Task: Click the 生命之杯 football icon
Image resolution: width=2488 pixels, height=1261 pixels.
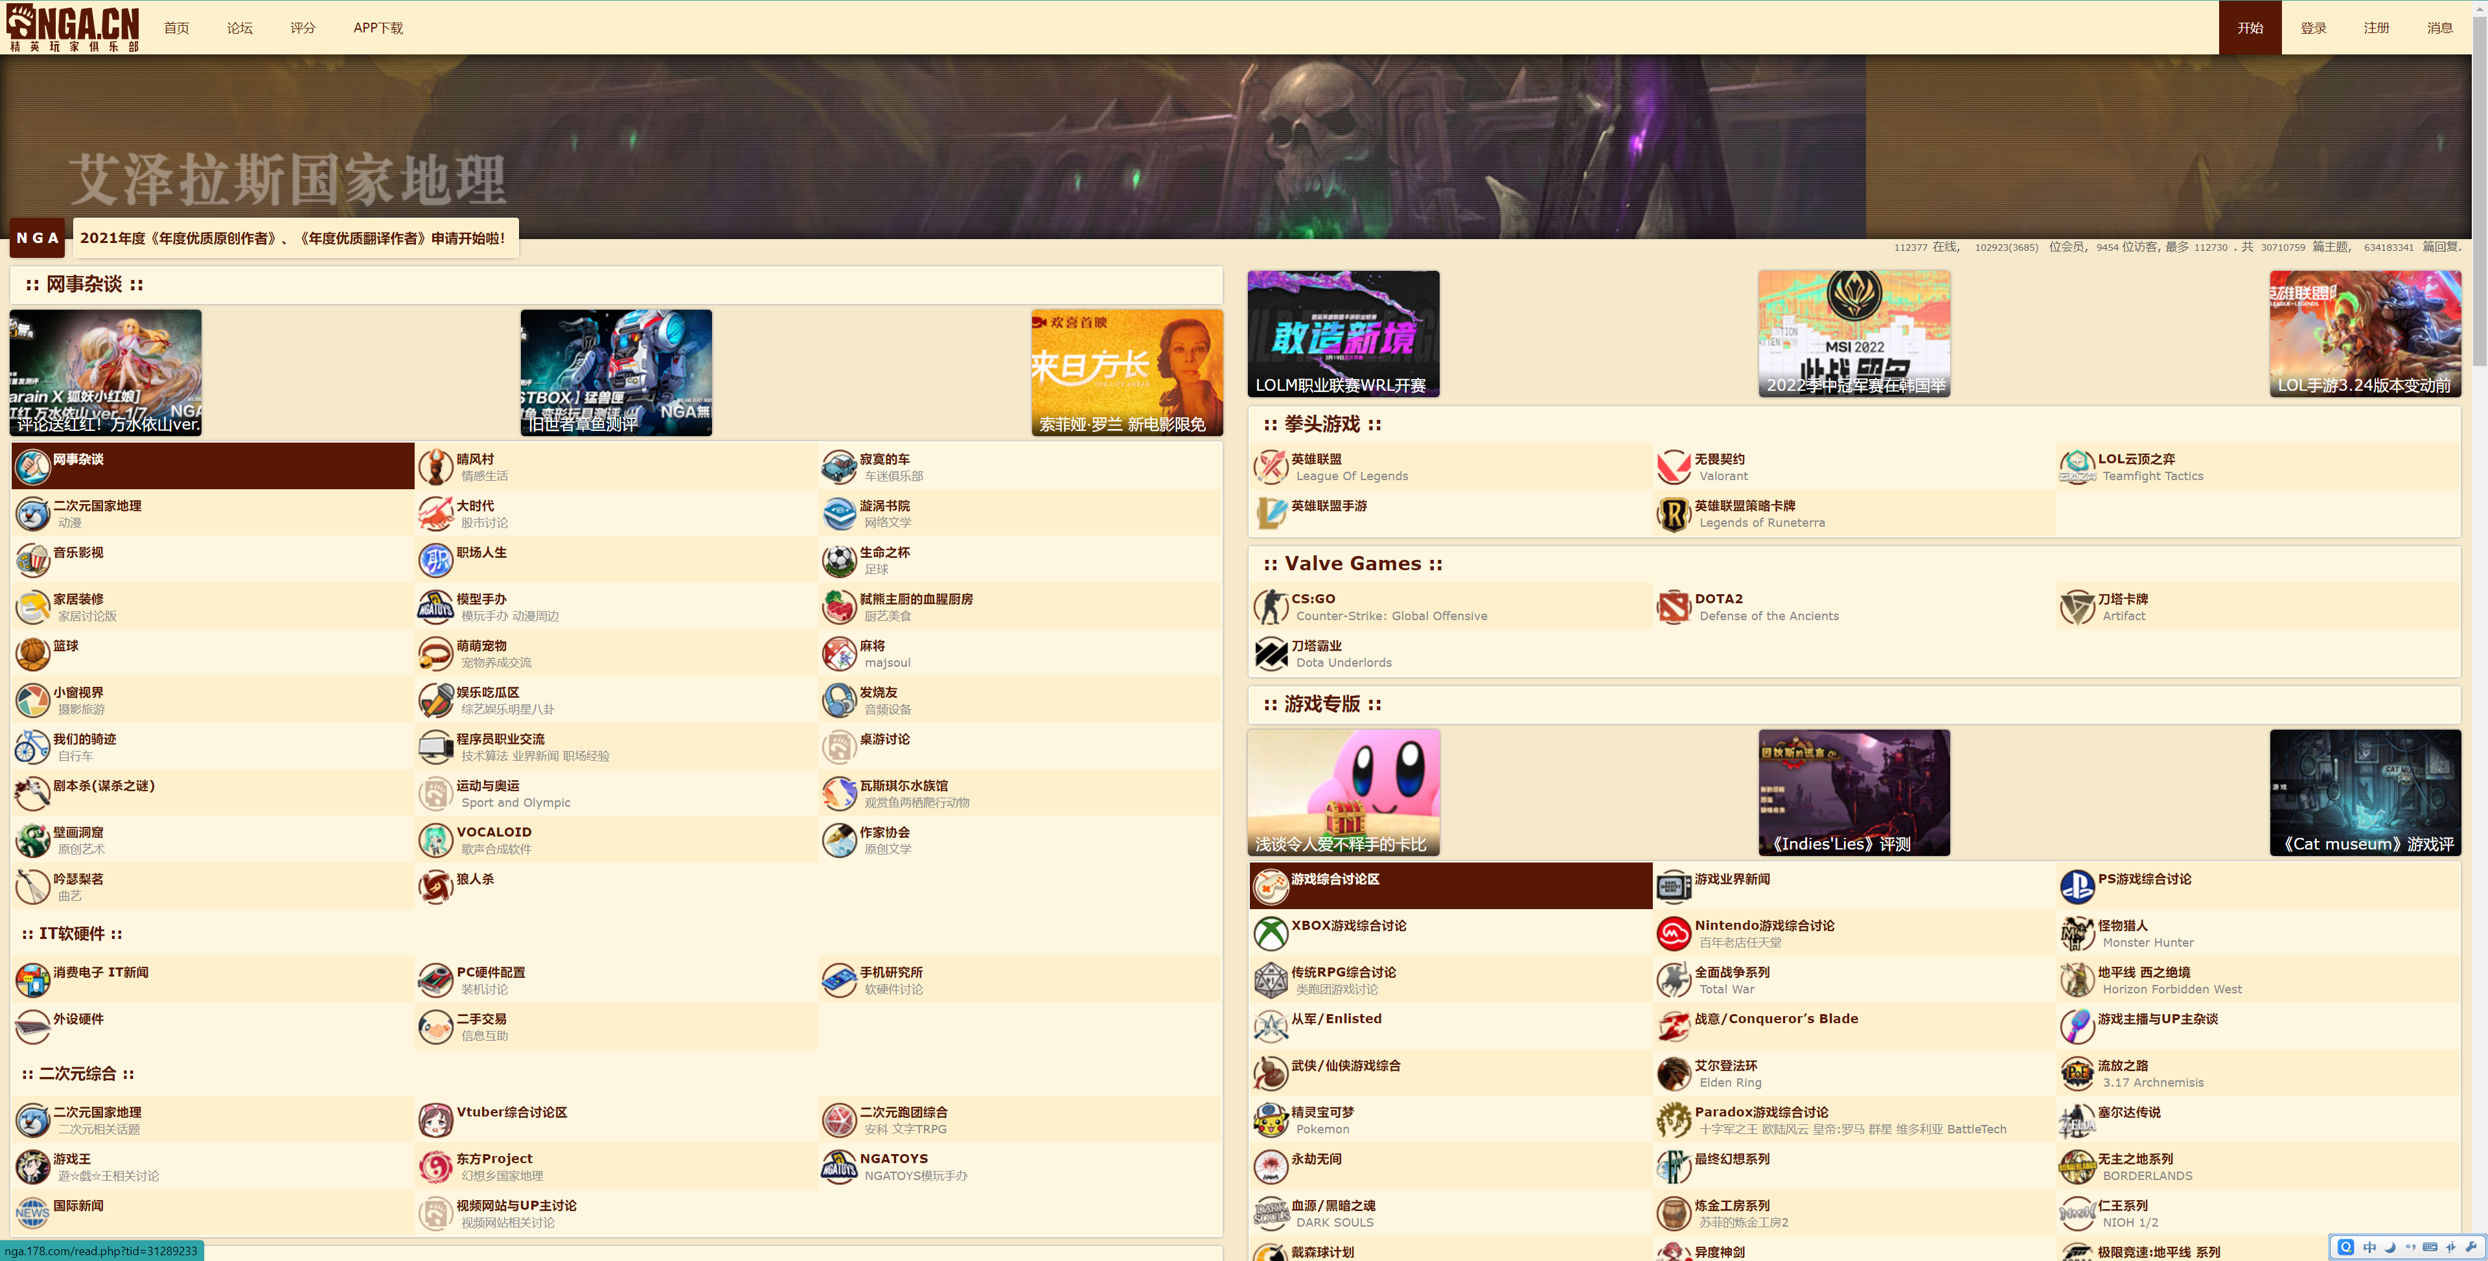Action: (x=838, y=559)
